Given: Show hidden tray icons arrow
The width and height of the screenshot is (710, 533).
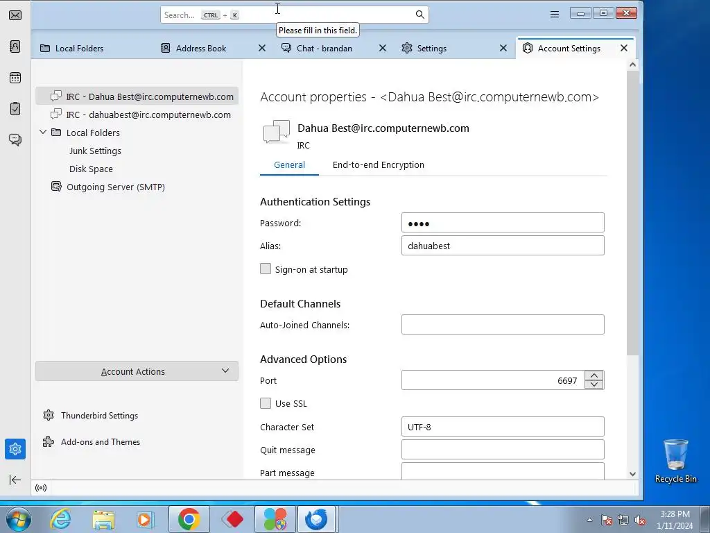Looking at the screenshot, I should coord(589,521).
